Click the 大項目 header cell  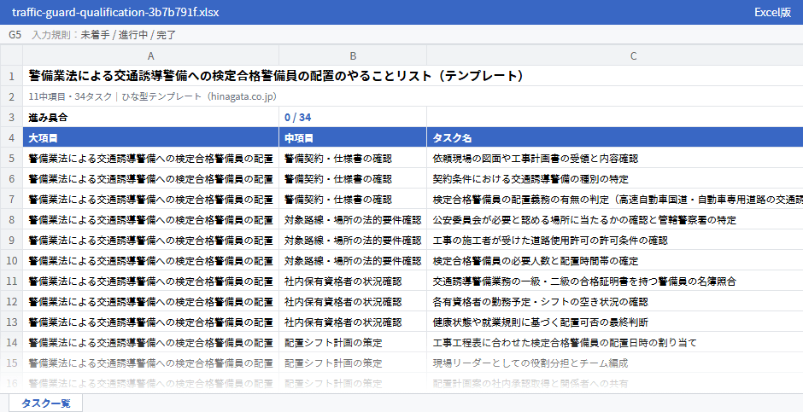(x=150, y=138)
